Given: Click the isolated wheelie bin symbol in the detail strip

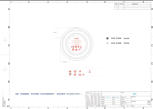Looking at the screenshot, I should 89,71.
